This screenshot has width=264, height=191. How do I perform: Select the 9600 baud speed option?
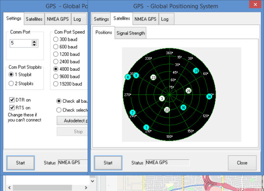(56, 76)
